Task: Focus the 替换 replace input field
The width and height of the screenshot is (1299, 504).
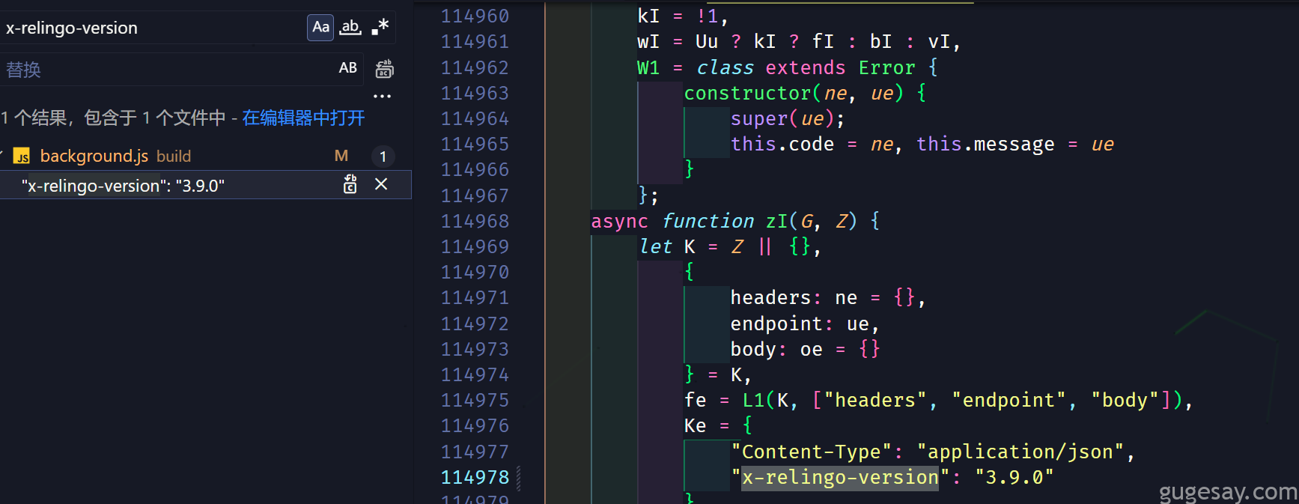Action: click(168, 69)
